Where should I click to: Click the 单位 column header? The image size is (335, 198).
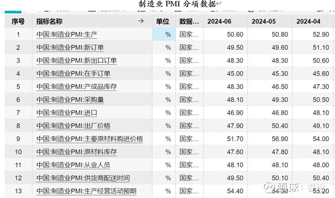coord(163,21)
